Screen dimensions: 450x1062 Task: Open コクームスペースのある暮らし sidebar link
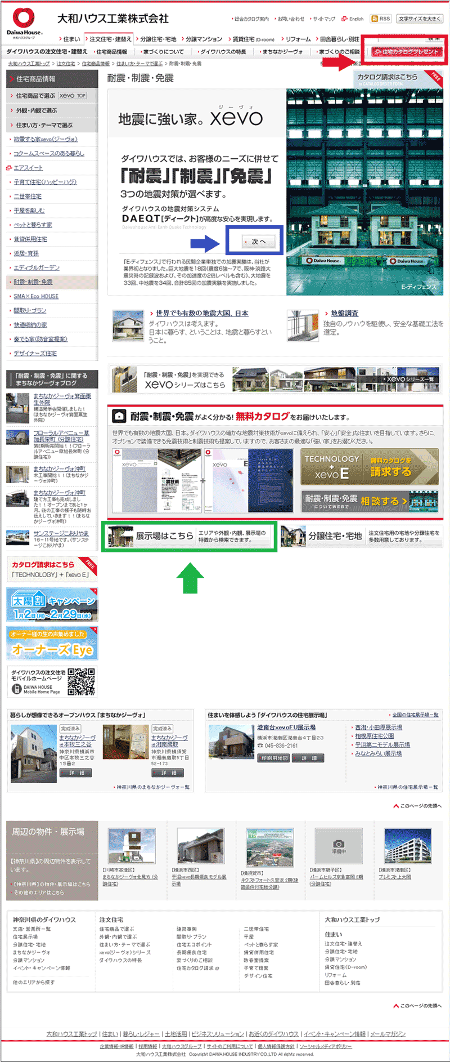coord(49,153)
